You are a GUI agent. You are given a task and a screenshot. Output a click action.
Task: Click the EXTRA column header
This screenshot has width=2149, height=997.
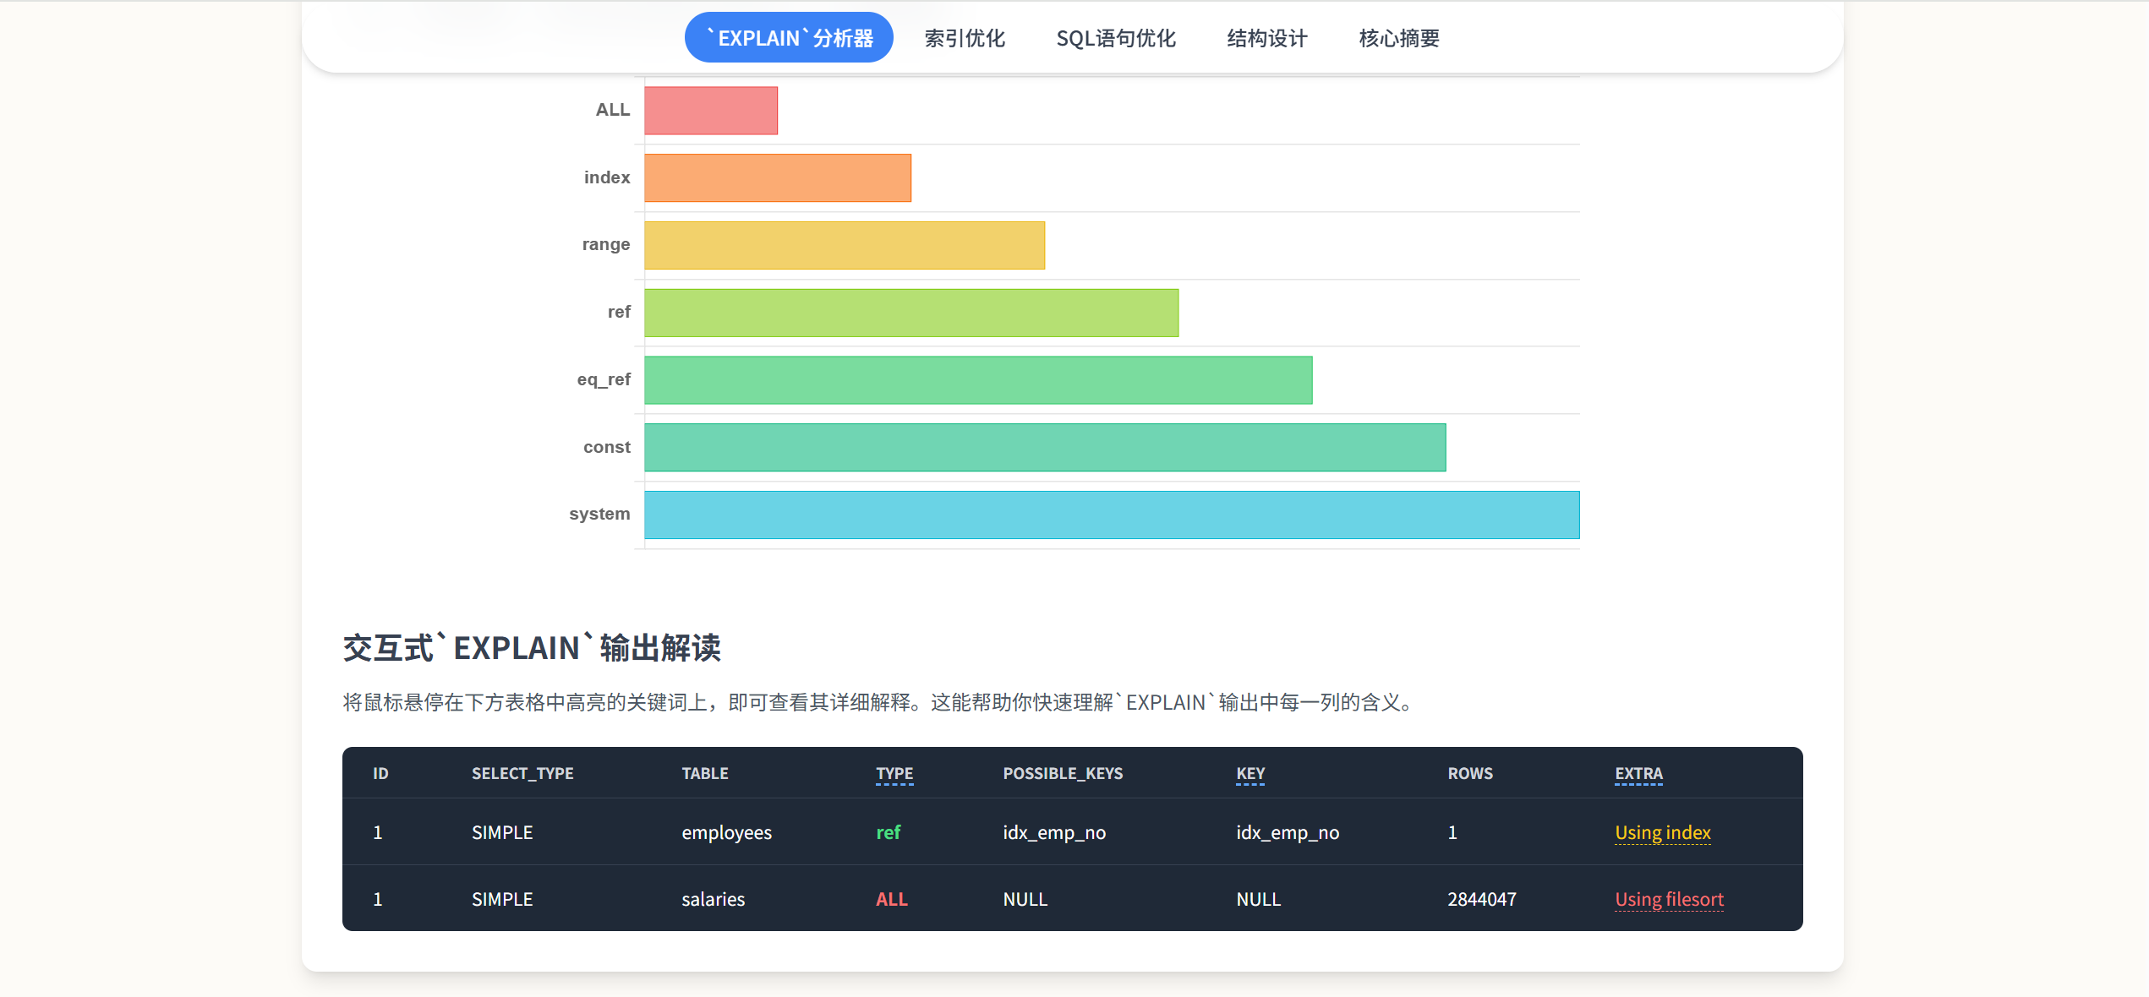(1638, 773)
